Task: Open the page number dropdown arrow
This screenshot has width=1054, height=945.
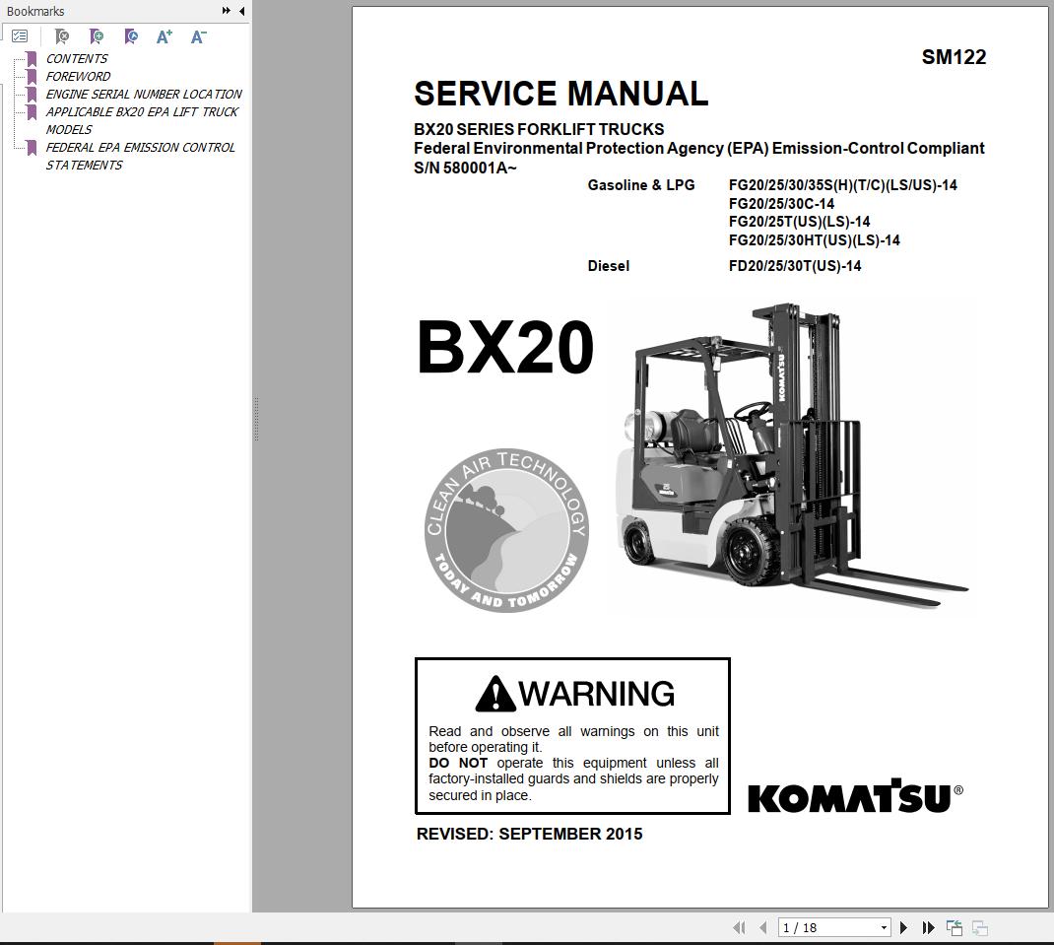Action: tap(884, 928)
